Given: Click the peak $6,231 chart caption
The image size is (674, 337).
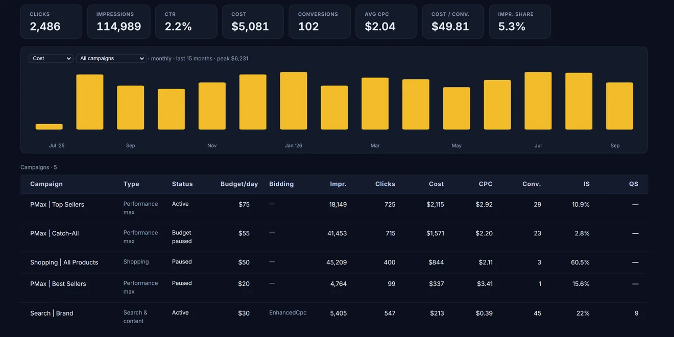Looking at the screenshot, I should (x=232, y=58).
